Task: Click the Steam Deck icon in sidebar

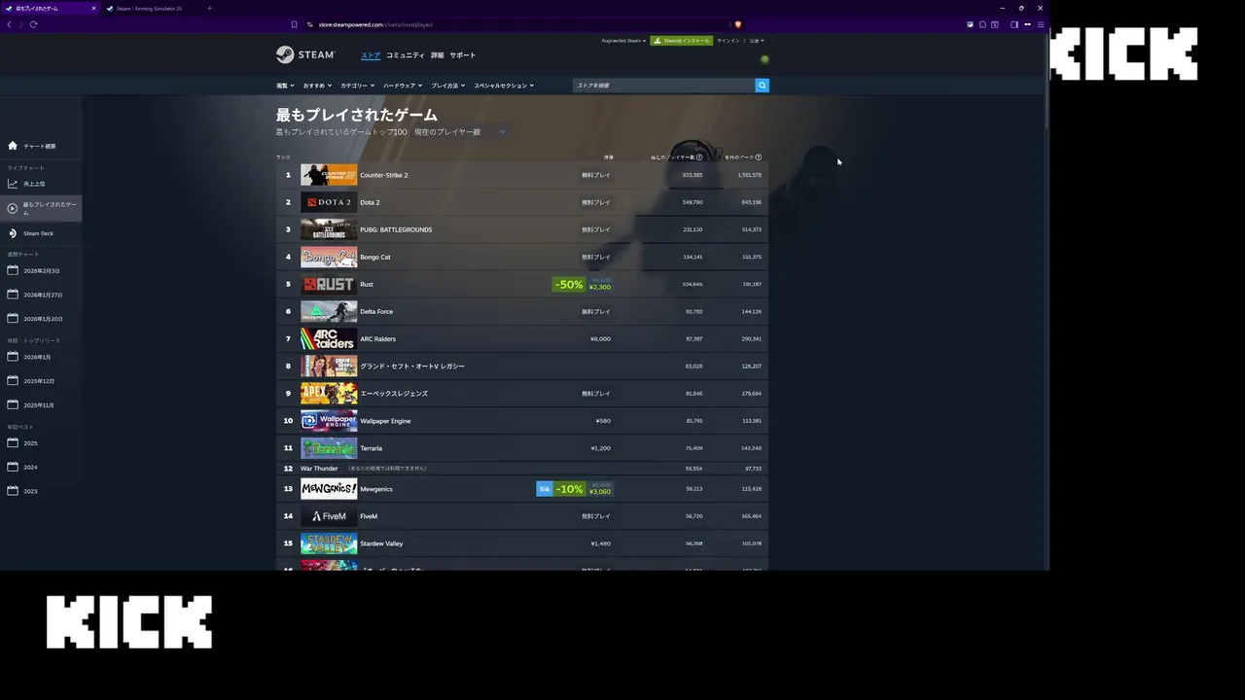Action: (13, 233)
